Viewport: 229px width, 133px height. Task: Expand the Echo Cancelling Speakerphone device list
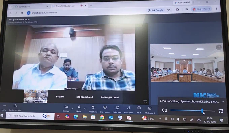pos(223,102)
